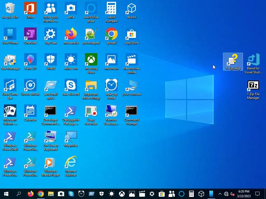This screenshot has width=266, height=199.
Task: Select the Microsoft Solitaire desktop shortcut
Action: tap(10, 115)
